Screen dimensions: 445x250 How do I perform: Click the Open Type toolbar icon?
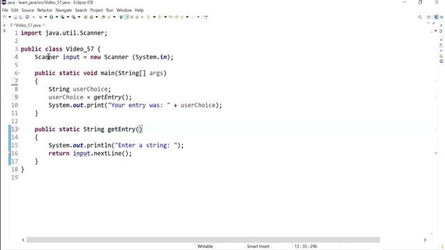pyautogui.click(x=103, y=17)
